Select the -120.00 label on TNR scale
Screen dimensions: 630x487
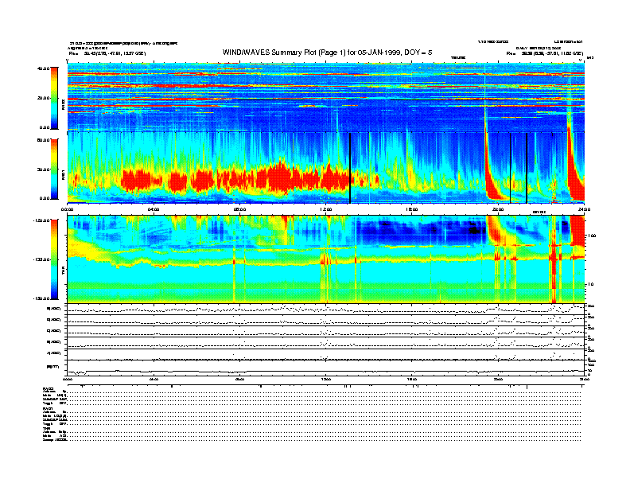point(41,220)
